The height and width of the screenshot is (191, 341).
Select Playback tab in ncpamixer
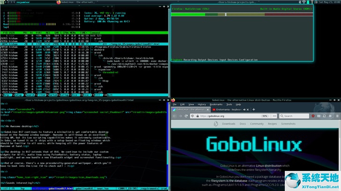(x=177, y=60)
